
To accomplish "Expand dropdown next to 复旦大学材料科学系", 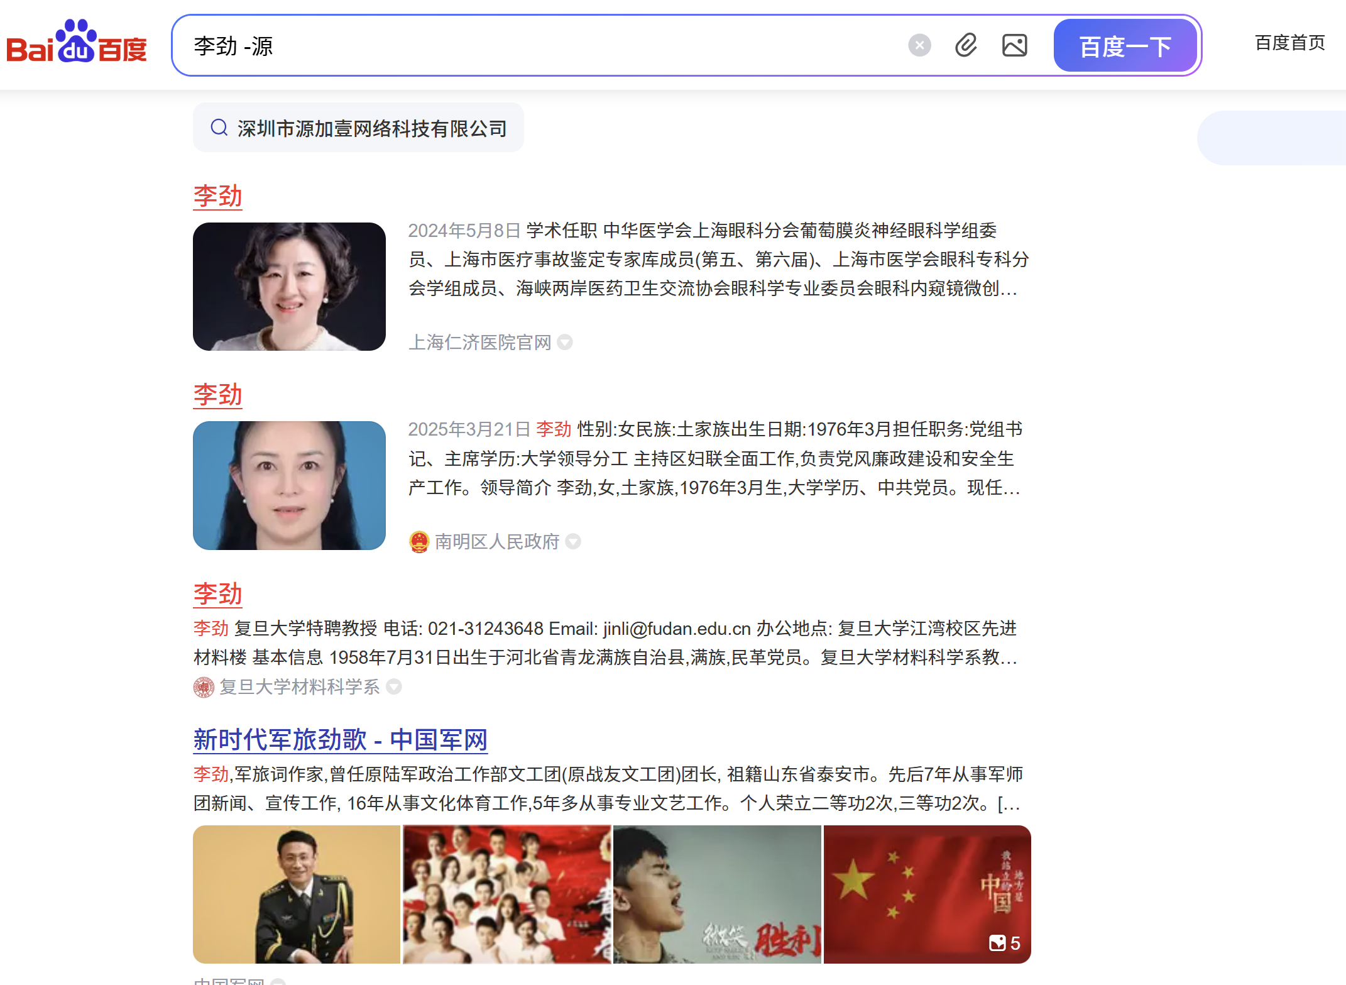I will coord(394,686).
